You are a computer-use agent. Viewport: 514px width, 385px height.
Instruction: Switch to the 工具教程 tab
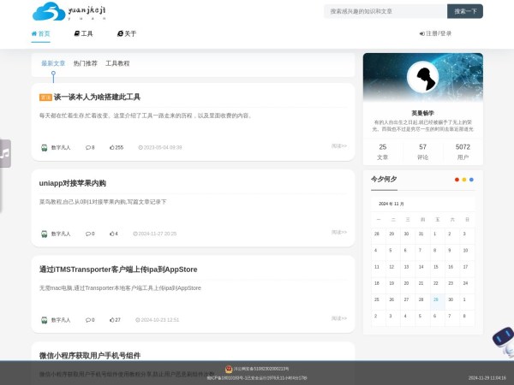click(x=117, y=63)
